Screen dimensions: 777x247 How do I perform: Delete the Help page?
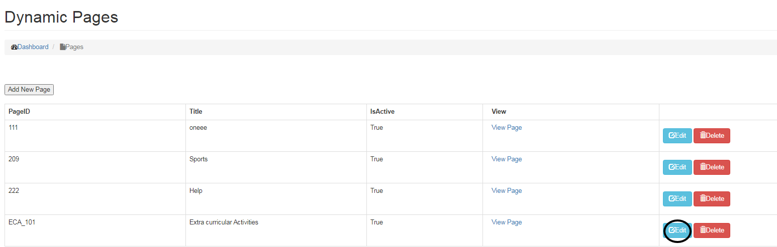[x=712, y=199]
